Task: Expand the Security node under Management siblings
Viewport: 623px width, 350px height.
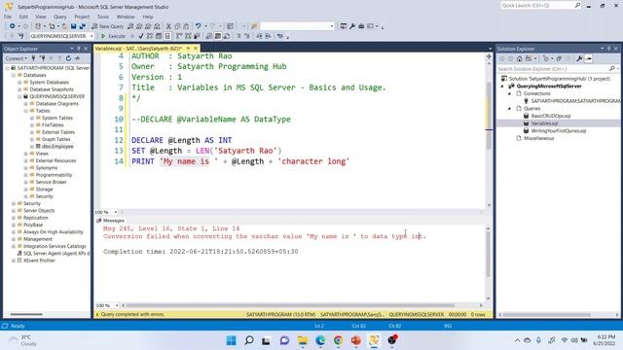Action: coord(14,203)
